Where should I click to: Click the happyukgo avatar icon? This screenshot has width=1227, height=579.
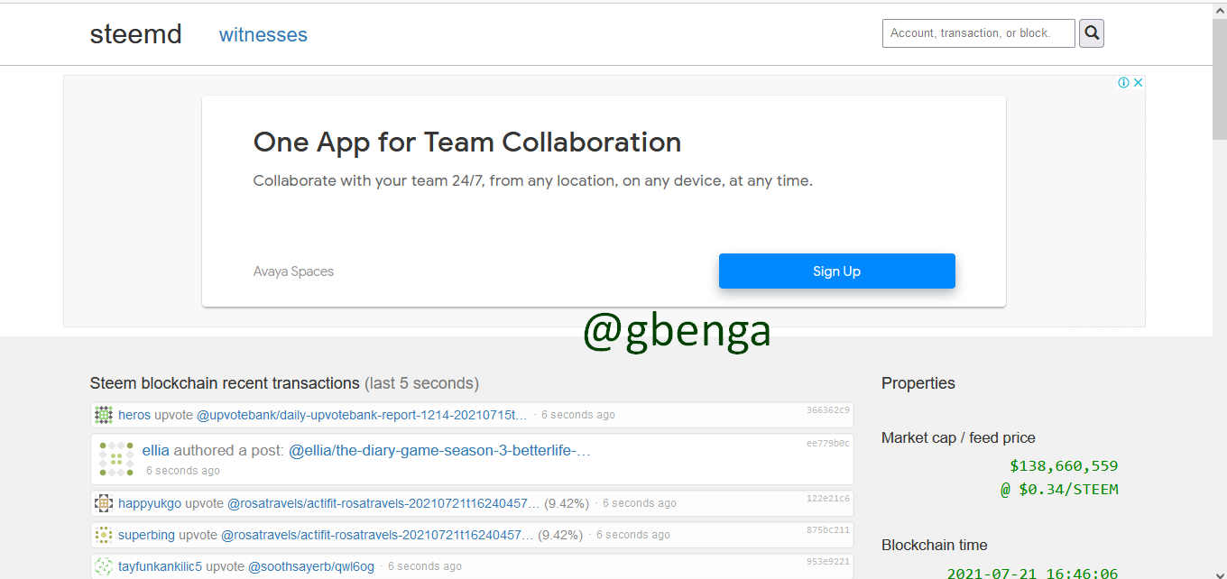coord(104,503)
